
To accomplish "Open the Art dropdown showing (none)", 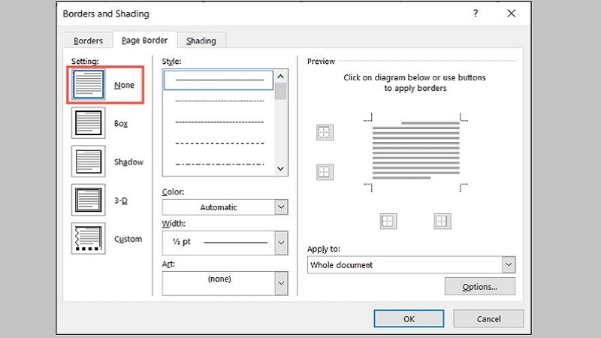I will point(281,283).
